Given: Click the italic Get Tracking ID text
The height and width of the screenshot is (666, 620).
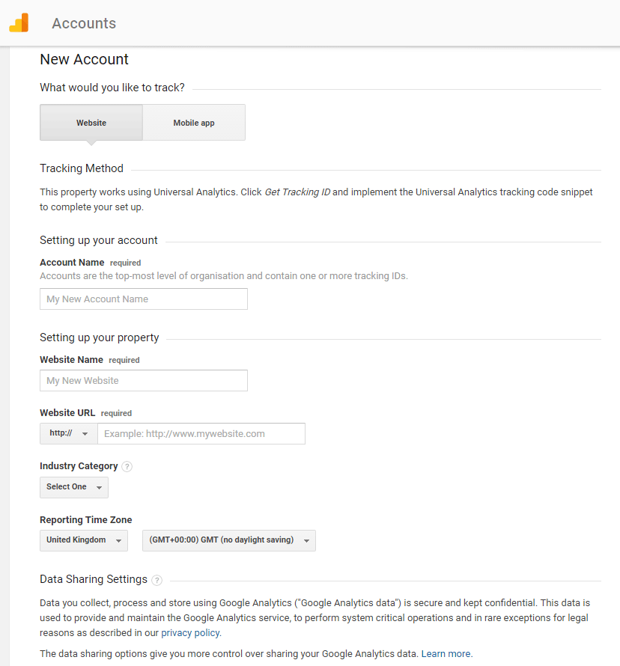Looking at the screenshot, I should 297,192.
